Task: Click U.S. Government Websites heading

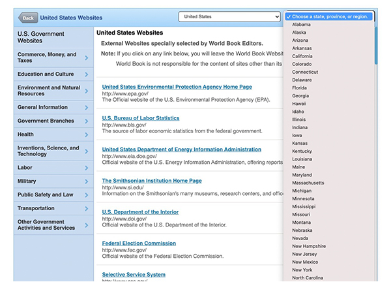Action: pyautogui.click(x=40, y=37)
